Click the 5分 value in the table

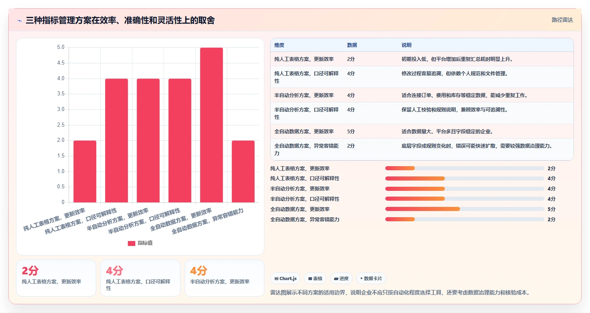pyautogui.click(x=351, y=132)
